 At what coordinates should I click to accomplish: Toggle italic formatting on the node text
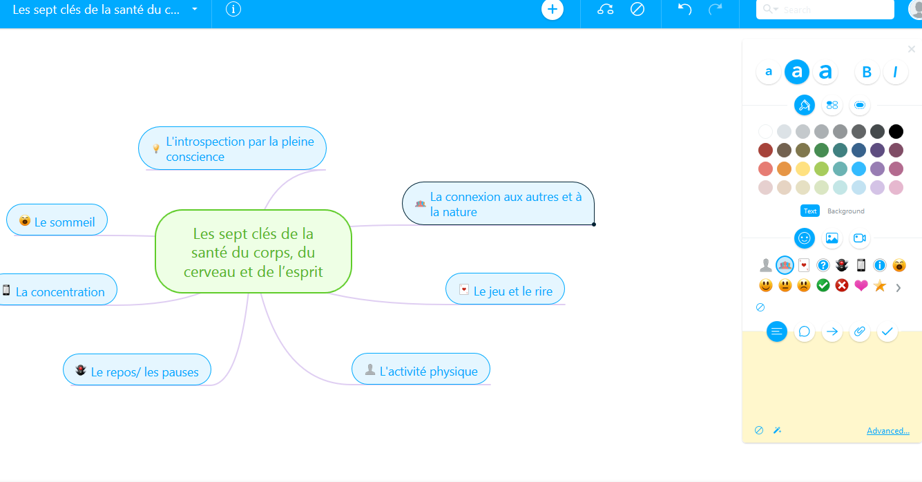click(896, 71)
